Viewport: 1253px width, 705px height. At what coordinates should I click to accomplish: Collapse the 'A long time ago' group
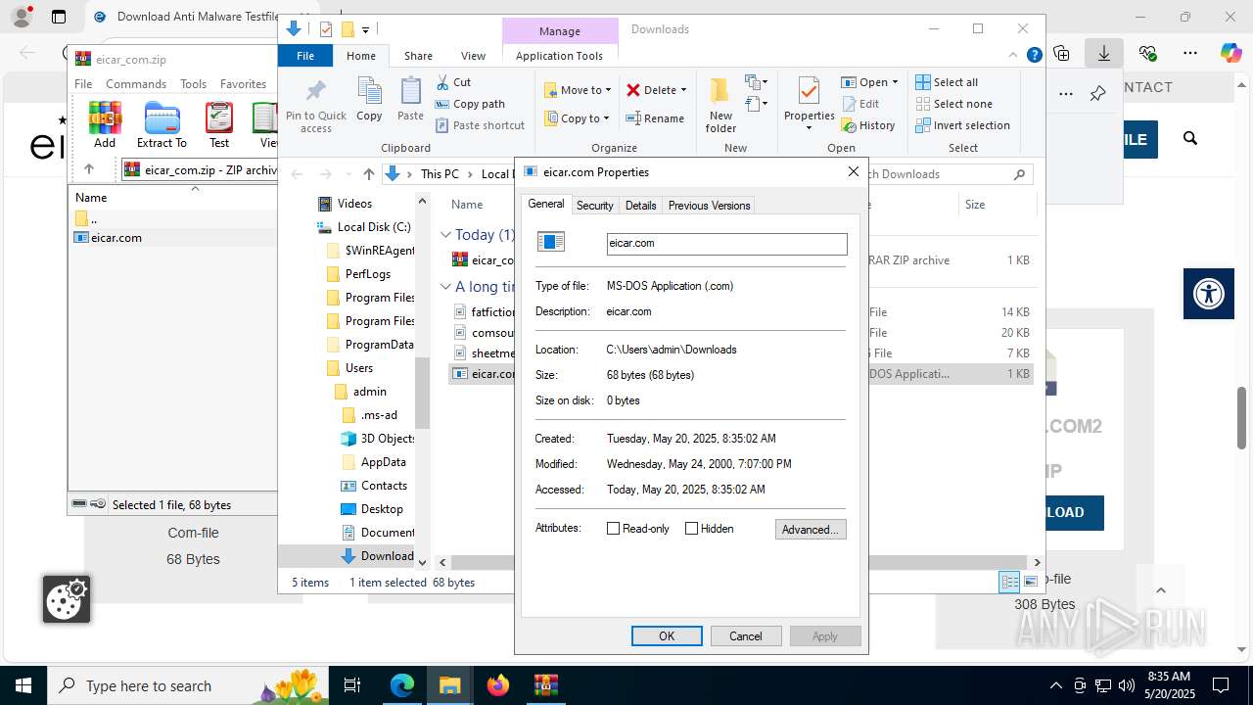point(445,287)
